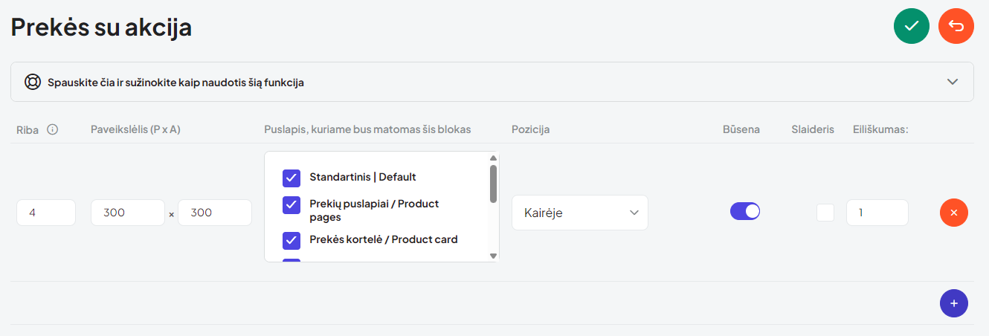Image resolution: width=989 pixels, height=336 pixels.
Task: Click the listbox scroll down arrow
Action: [493, 256]
